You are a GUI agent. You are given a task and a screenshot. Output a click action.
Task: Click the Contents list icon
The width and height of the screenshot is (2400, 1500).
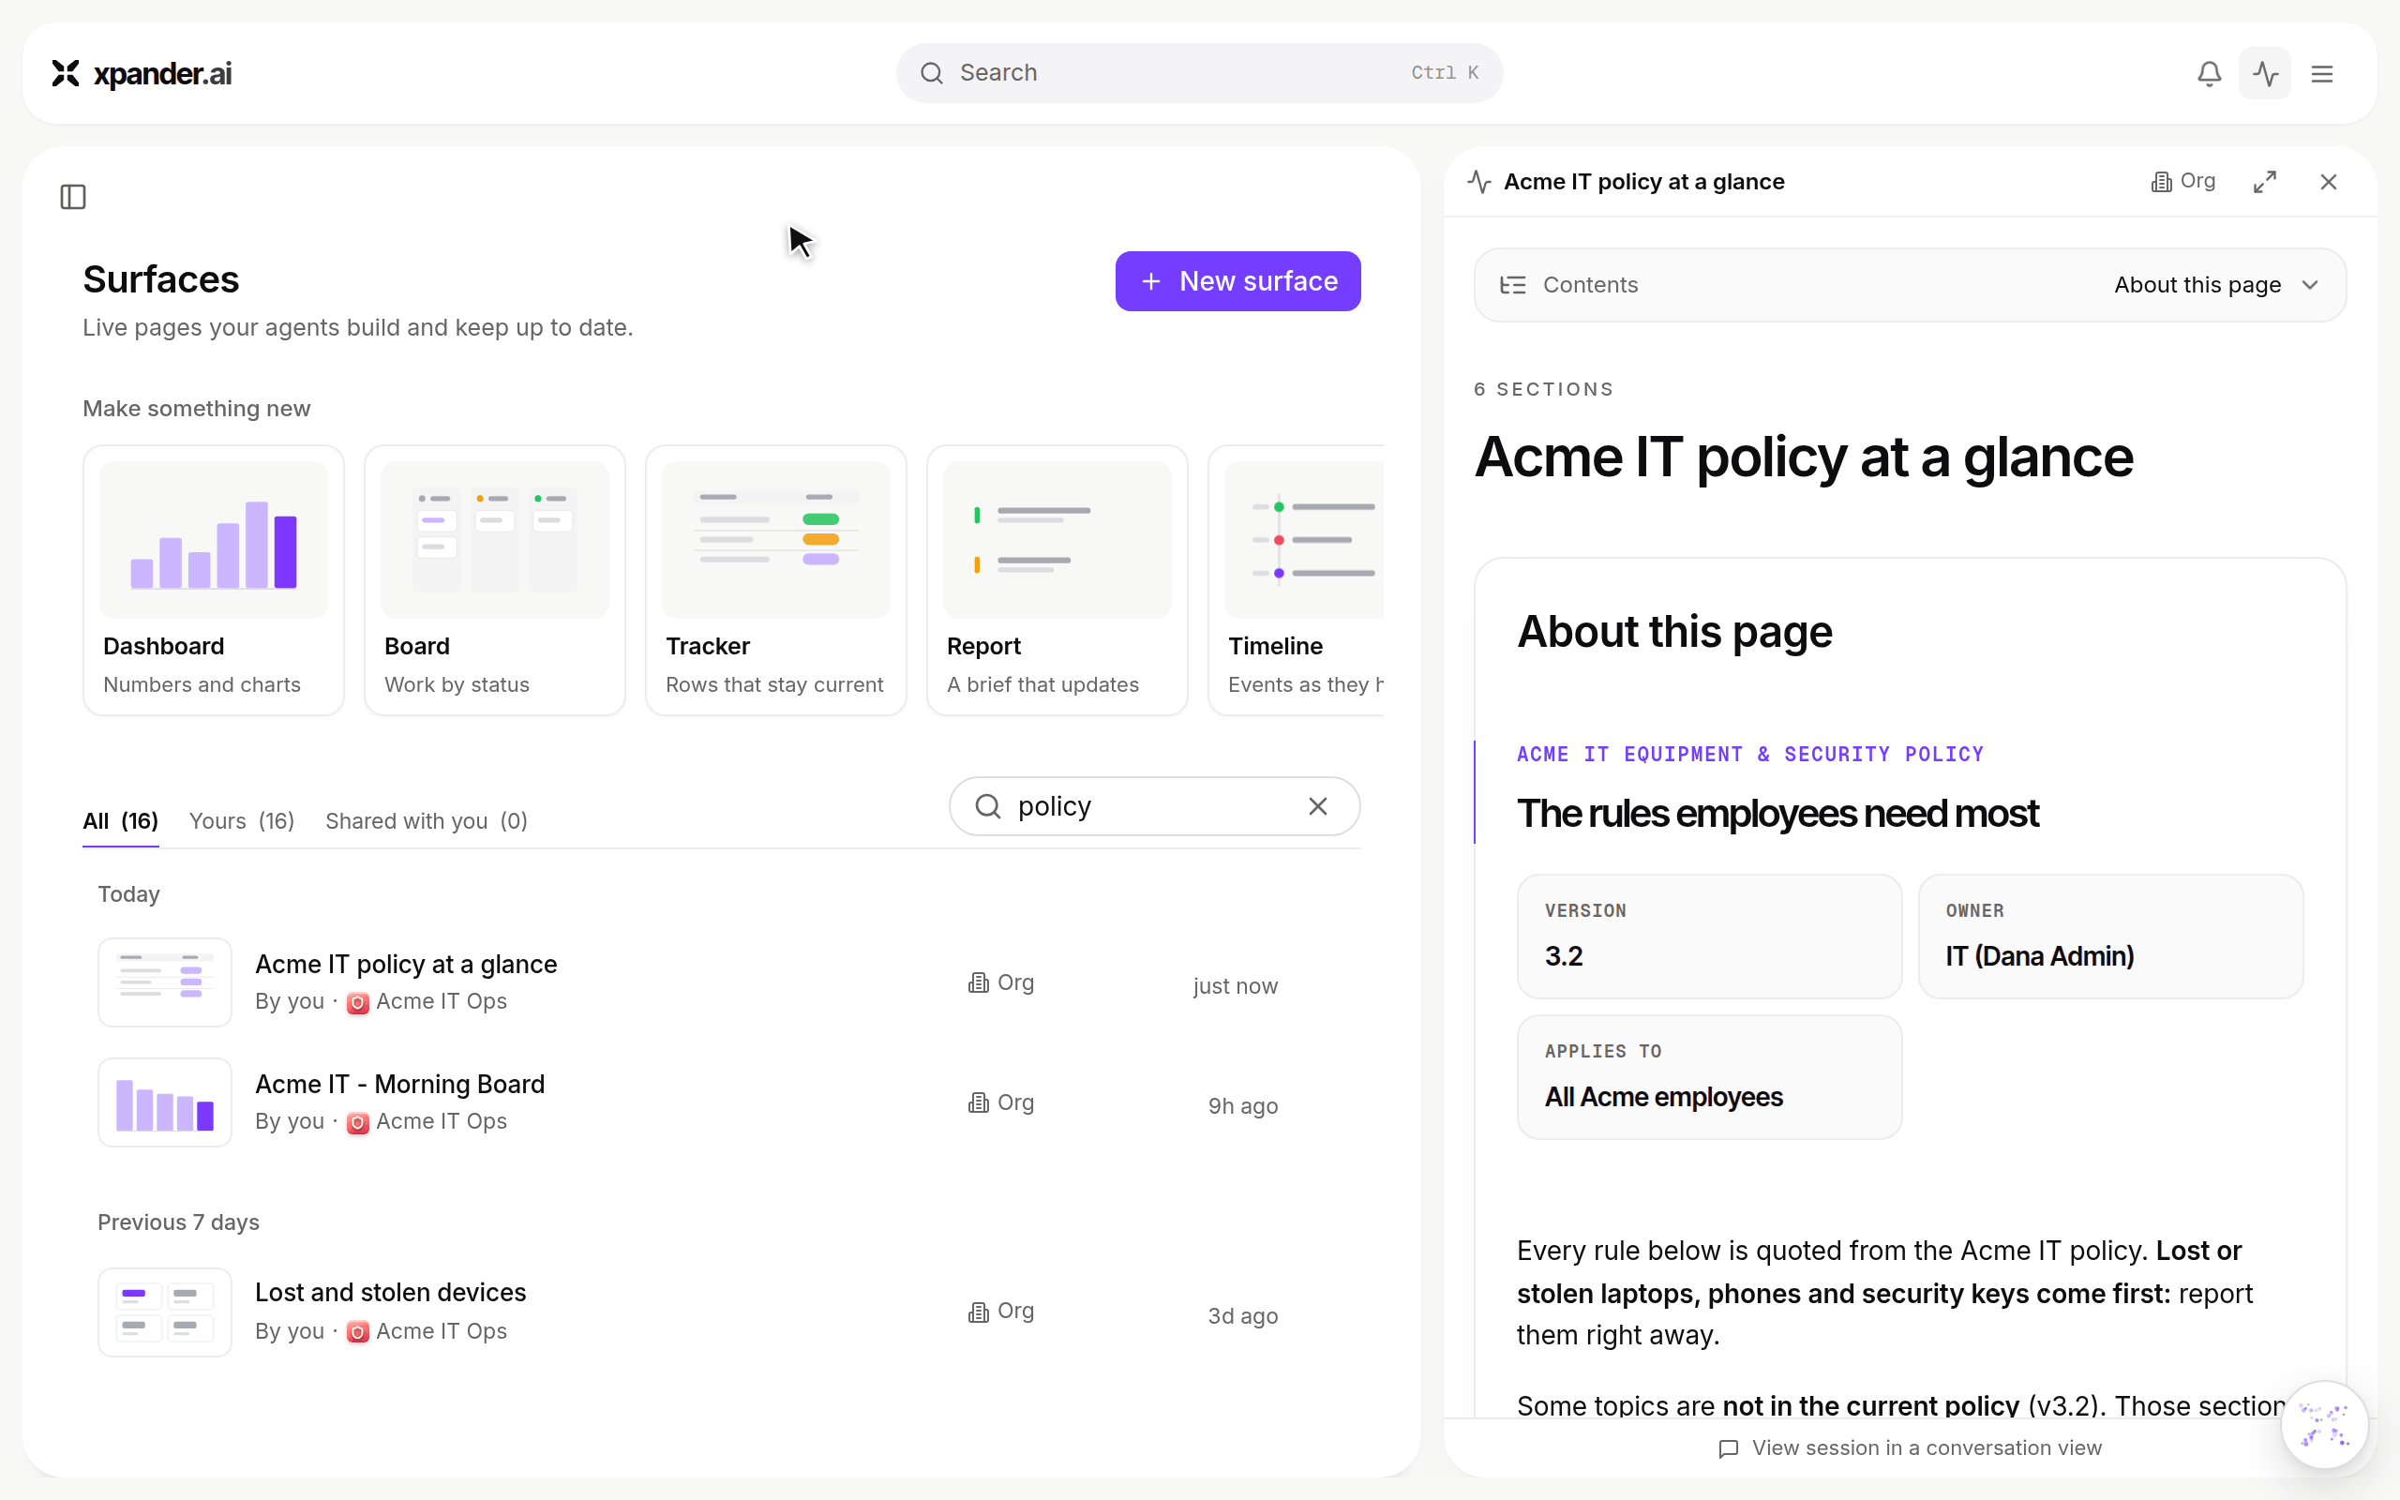coord(1512,286)
